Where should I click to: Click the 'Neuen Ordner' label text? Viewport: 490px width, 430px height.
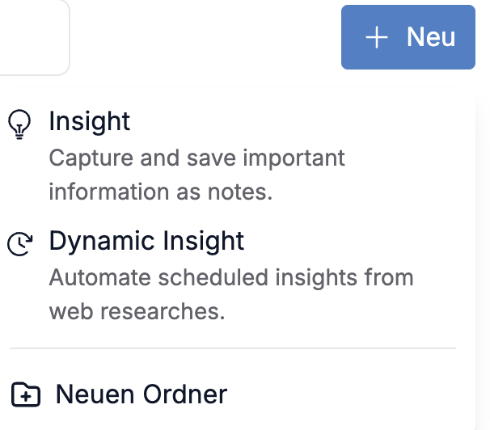142,394
